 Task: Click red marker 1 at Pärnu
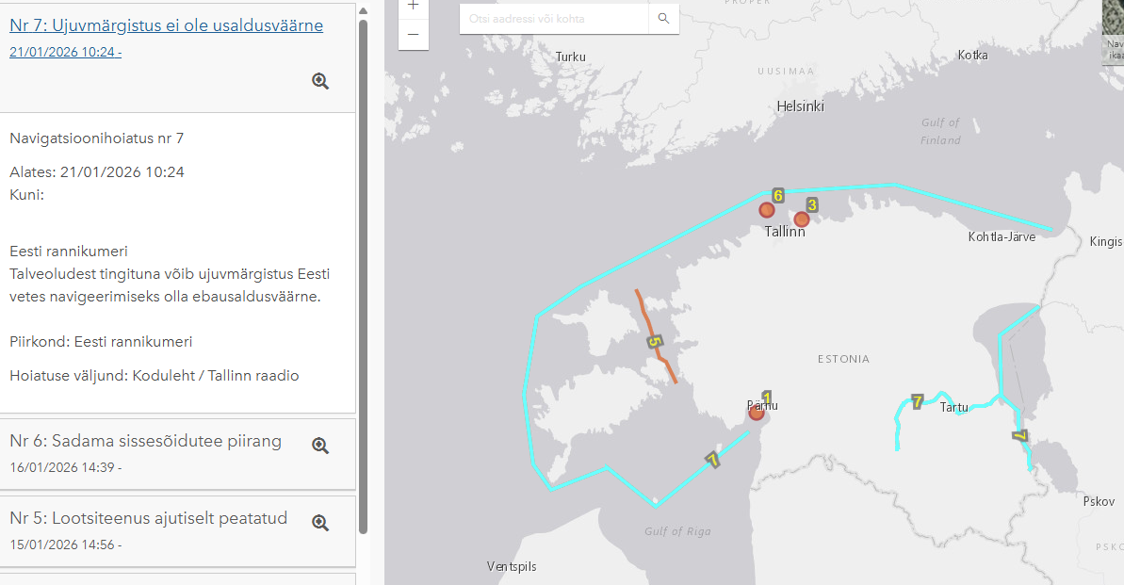click(x=756, y=413)
